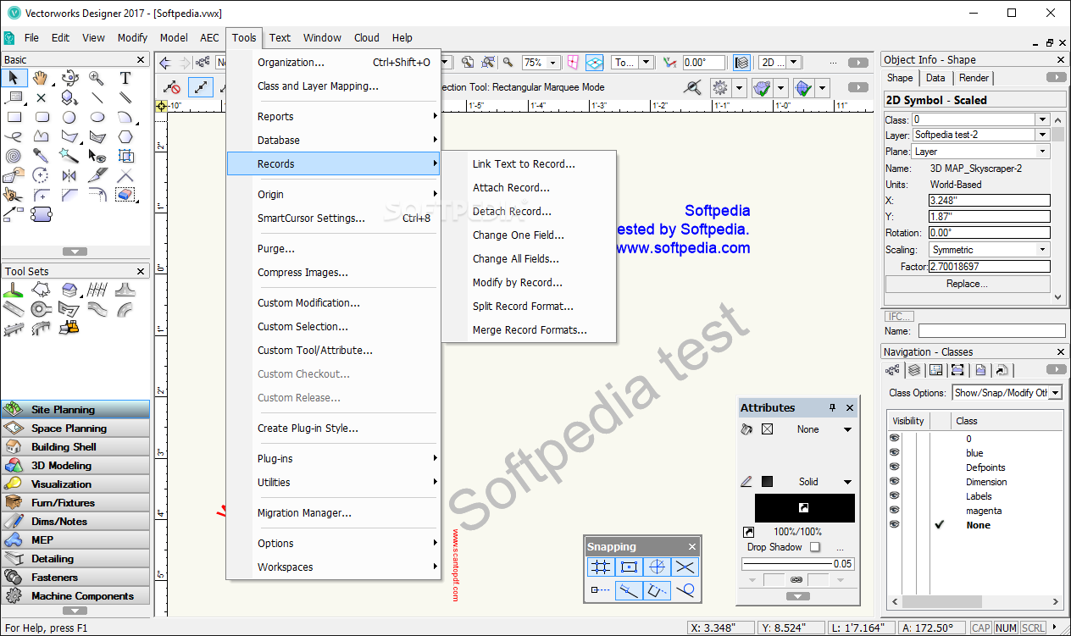
Task: Click the Snap to Grid icon
Action: click(x=601, y=567)
